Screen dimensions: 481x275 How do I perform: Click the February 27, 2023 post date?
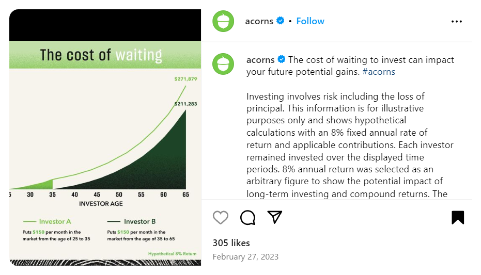point(245,256)
